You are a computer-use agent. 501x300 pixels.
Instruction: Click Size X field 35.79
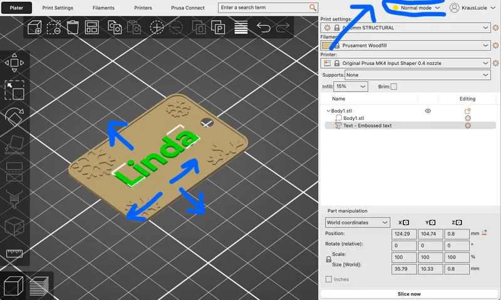pos(404,269)
